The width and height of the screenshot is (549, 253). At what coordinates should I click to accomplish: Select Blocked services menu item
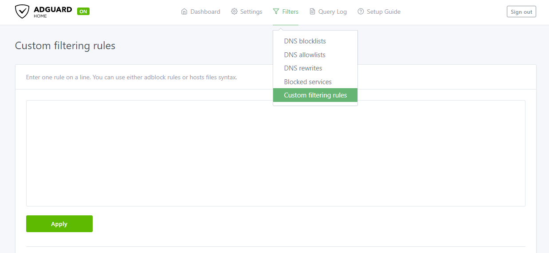[308, 82]
